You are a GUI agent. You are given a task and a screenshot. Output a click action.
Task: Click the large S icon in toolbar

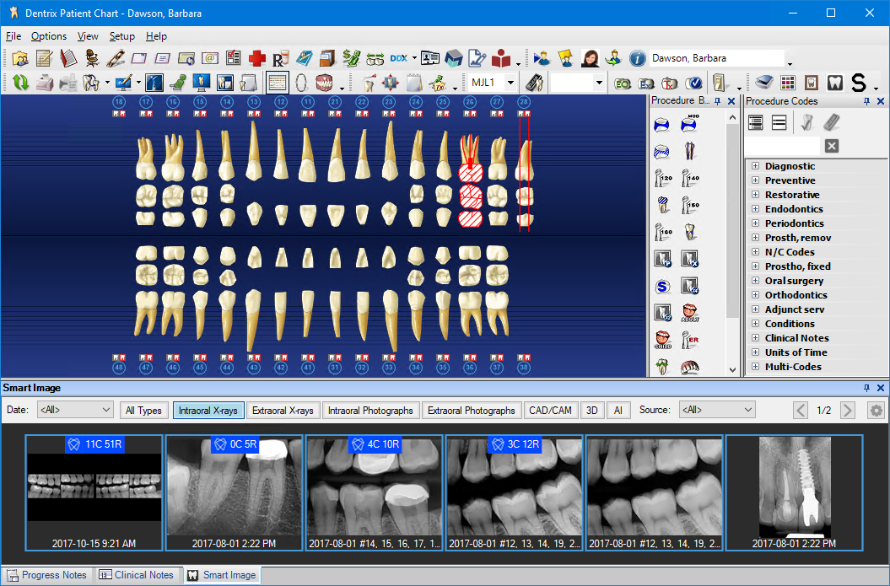click(859, 83)
